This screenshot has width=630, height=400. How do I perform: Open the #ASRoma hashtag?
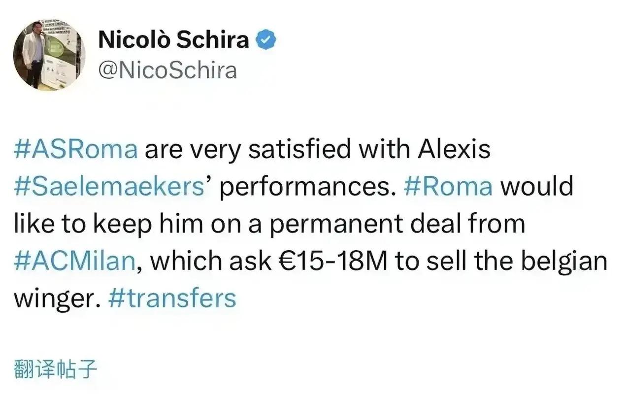point(76,149)
